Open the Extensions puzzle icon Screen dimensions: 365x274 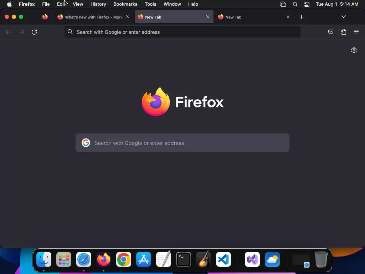point(344,32)
